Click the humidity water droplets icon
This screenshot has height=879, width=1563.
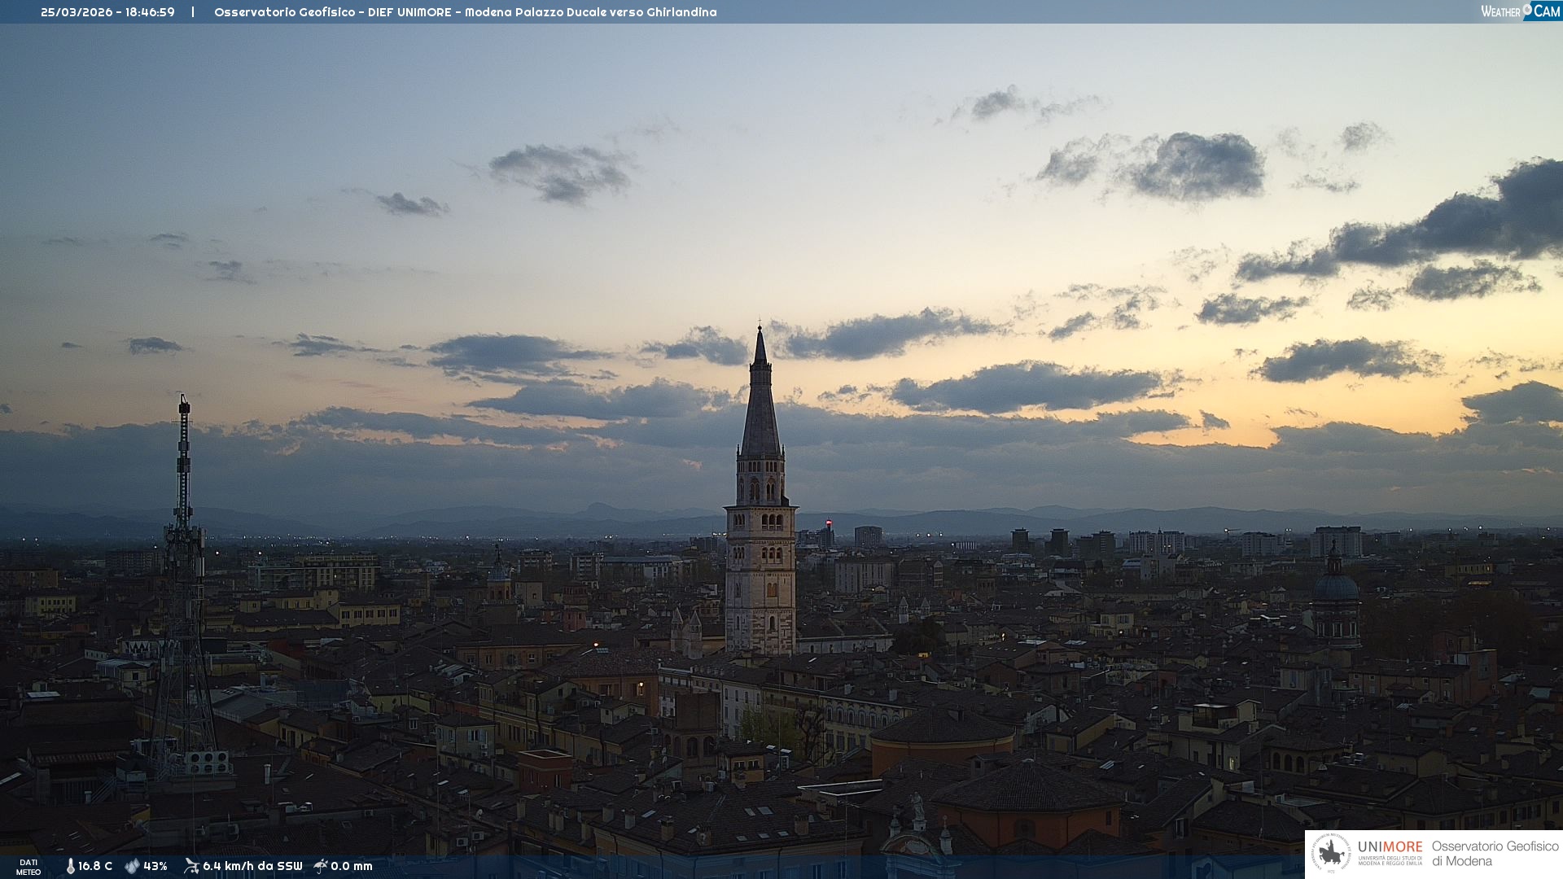point(132,866)
